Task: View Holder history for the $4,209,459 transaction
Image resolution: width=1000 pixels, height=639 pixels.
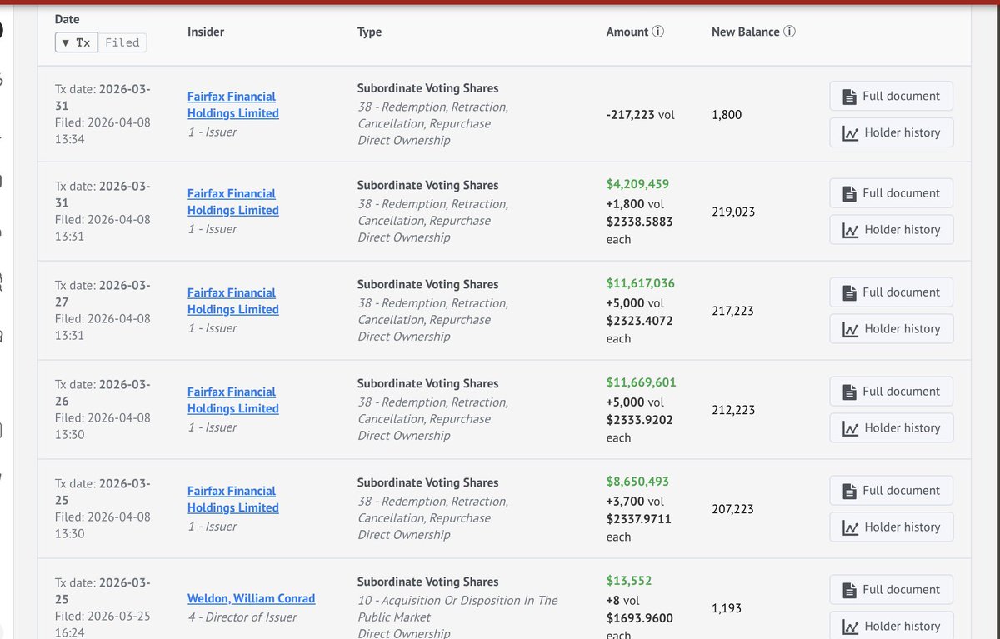Action: coord(892,230)
